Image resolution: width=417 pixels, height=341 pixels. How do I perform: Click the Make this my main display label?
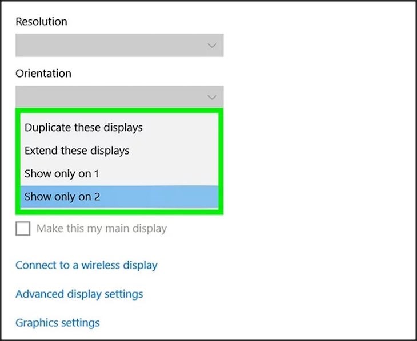coord(102,229)
